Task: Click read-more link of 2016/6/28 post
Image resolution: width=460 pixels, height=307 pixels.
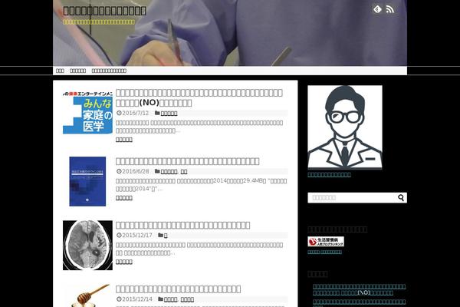Action: coord(123,198)
